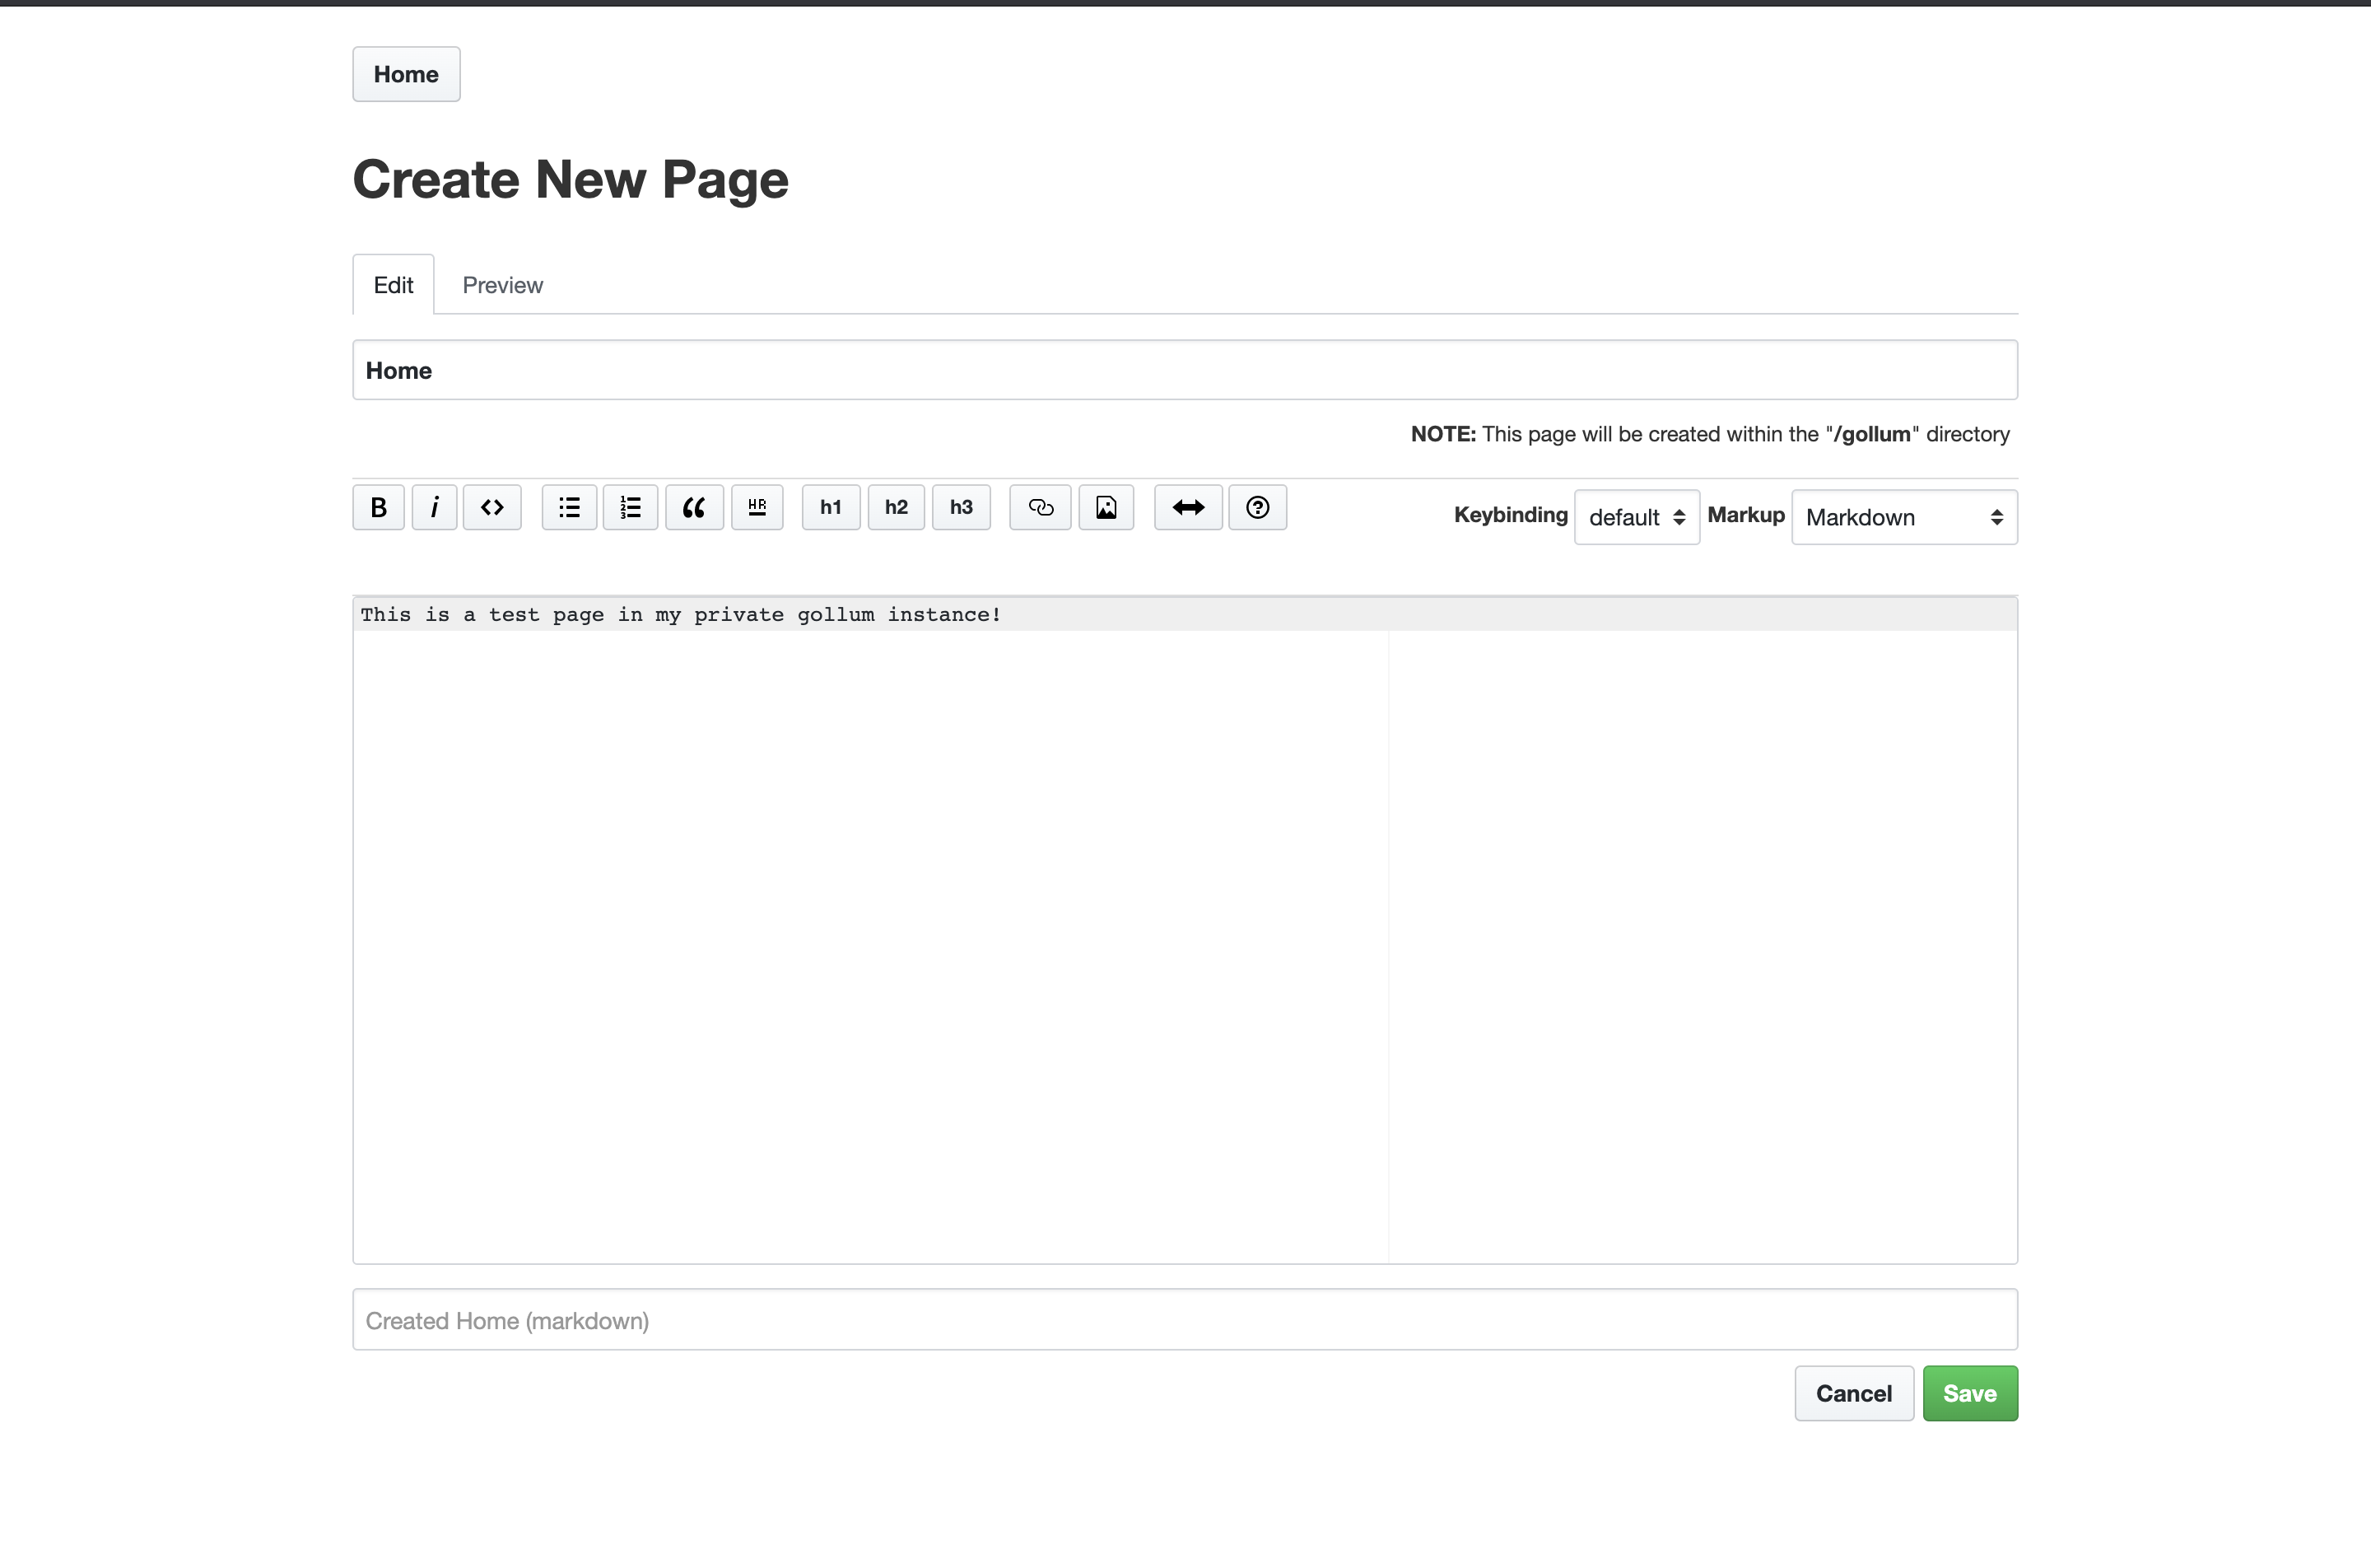This screenshot has height=1568, width=2371.
Task: Open the Keybinding dropdown set to default
Action: click(x=1635, y=517)
